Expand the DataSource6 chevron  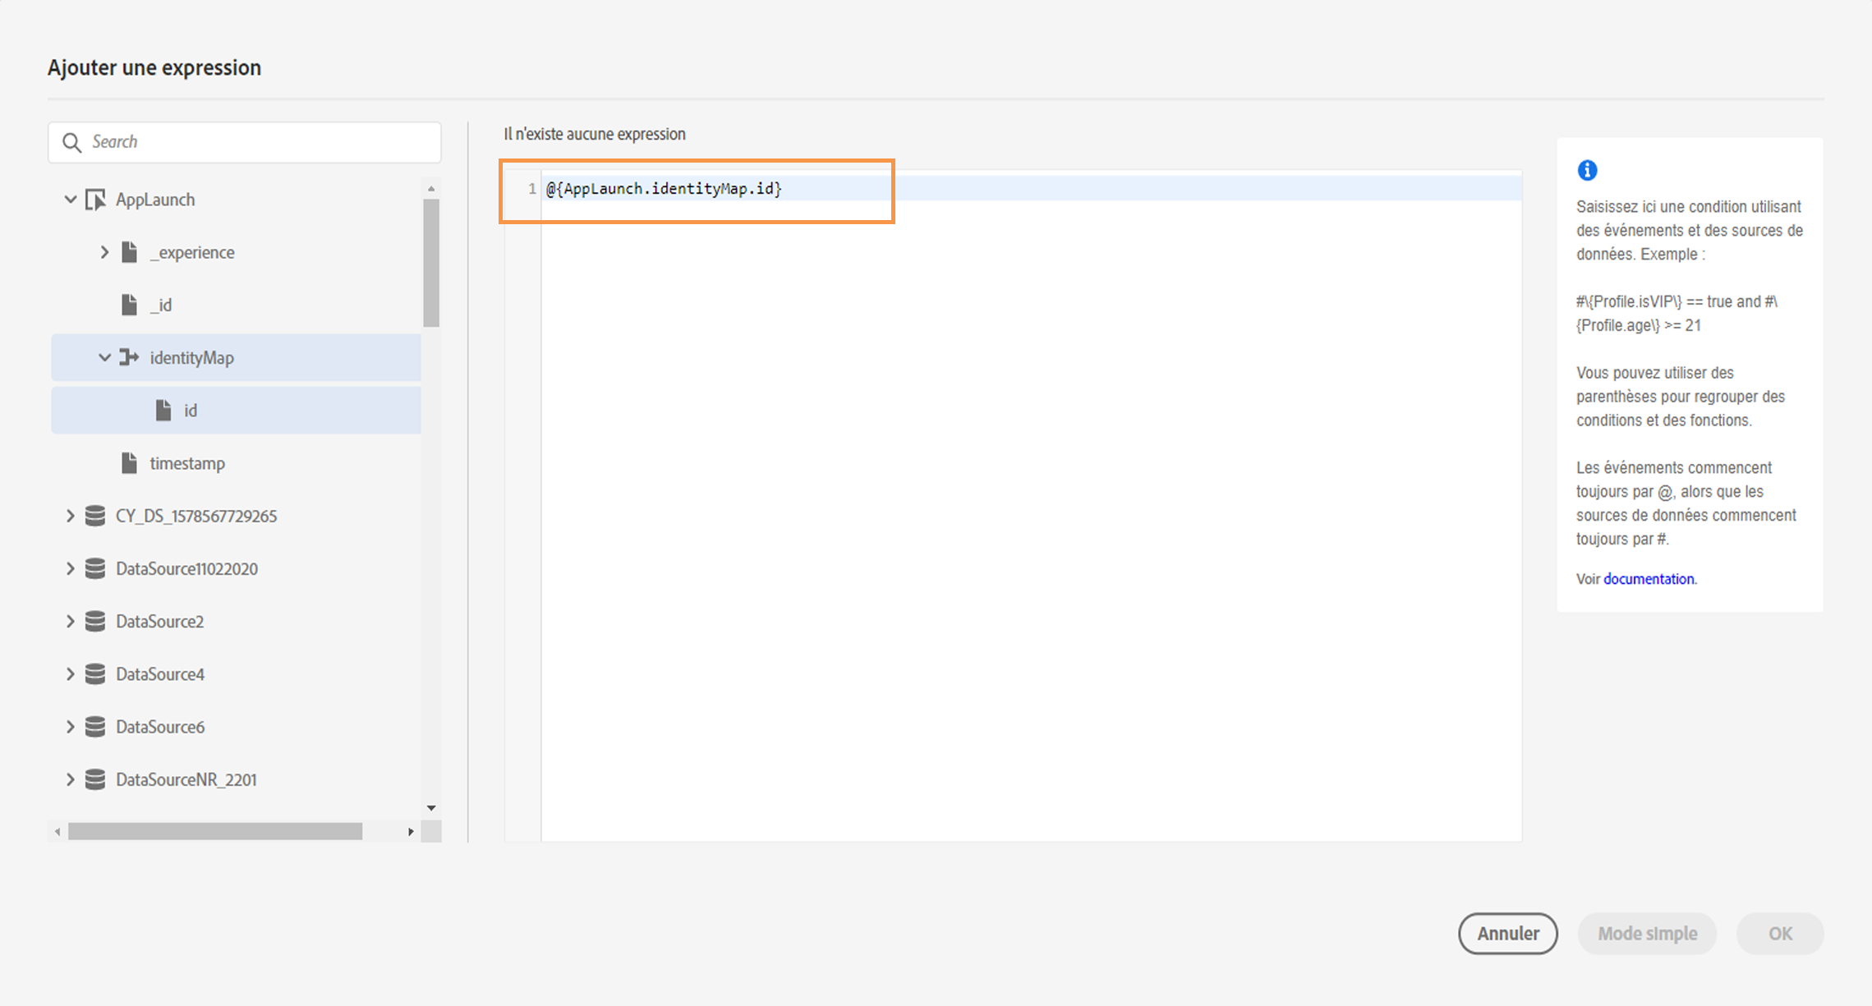point(71,727)
